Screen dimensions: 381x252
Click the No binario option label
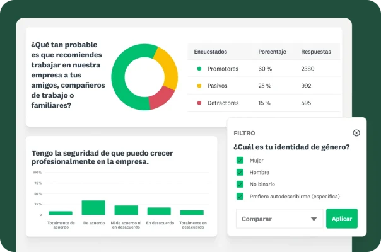coord(262,184)
